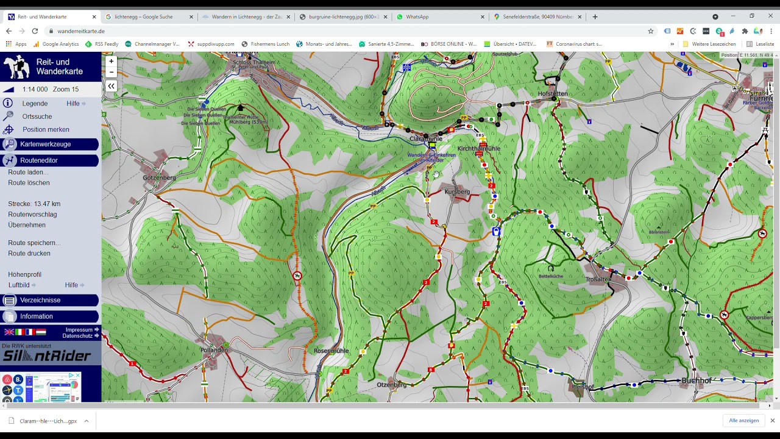Image resolution: width=780 pixels, height=439 pixels.
Task: Expand the Verzeichnisse section
Action: [49, 300]
